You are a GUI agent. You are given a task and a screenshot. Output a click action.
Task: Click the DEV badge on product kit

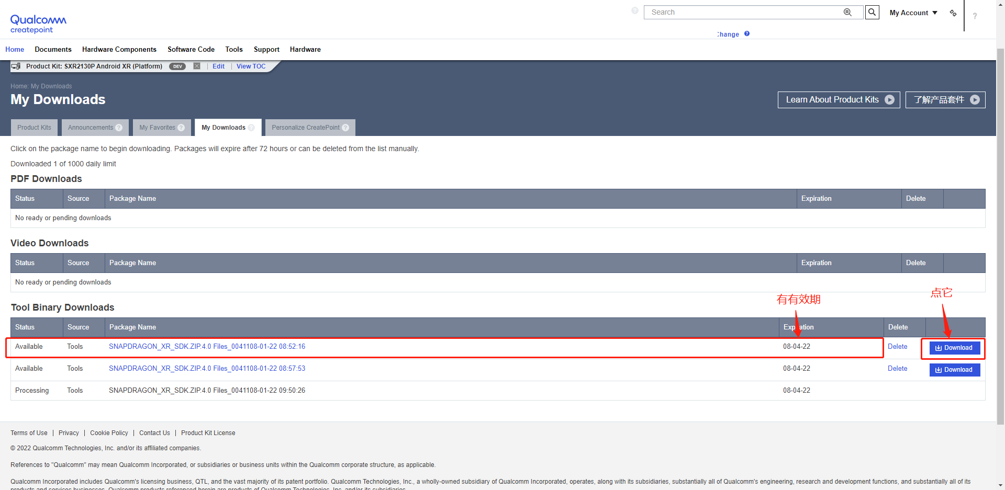pyautogui.click(x=177, y=66)
